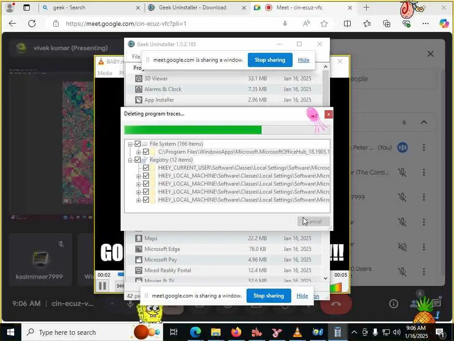This screenshot has height=341, width=454.
Task: Uncheck the Registry (12 items) checkbox
Action: [137, 160]
